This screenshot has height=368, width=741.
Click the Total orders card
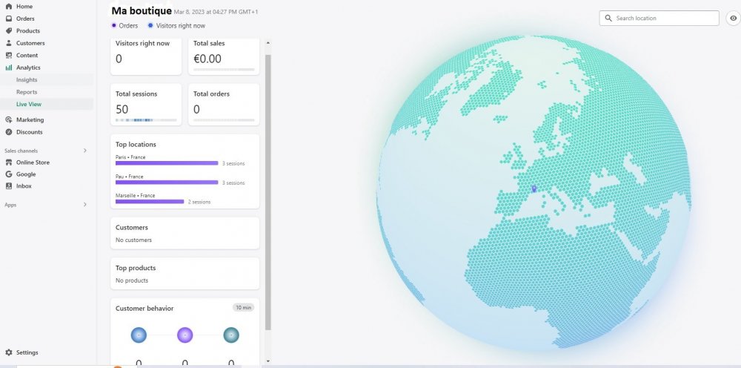tap(224, 105)
